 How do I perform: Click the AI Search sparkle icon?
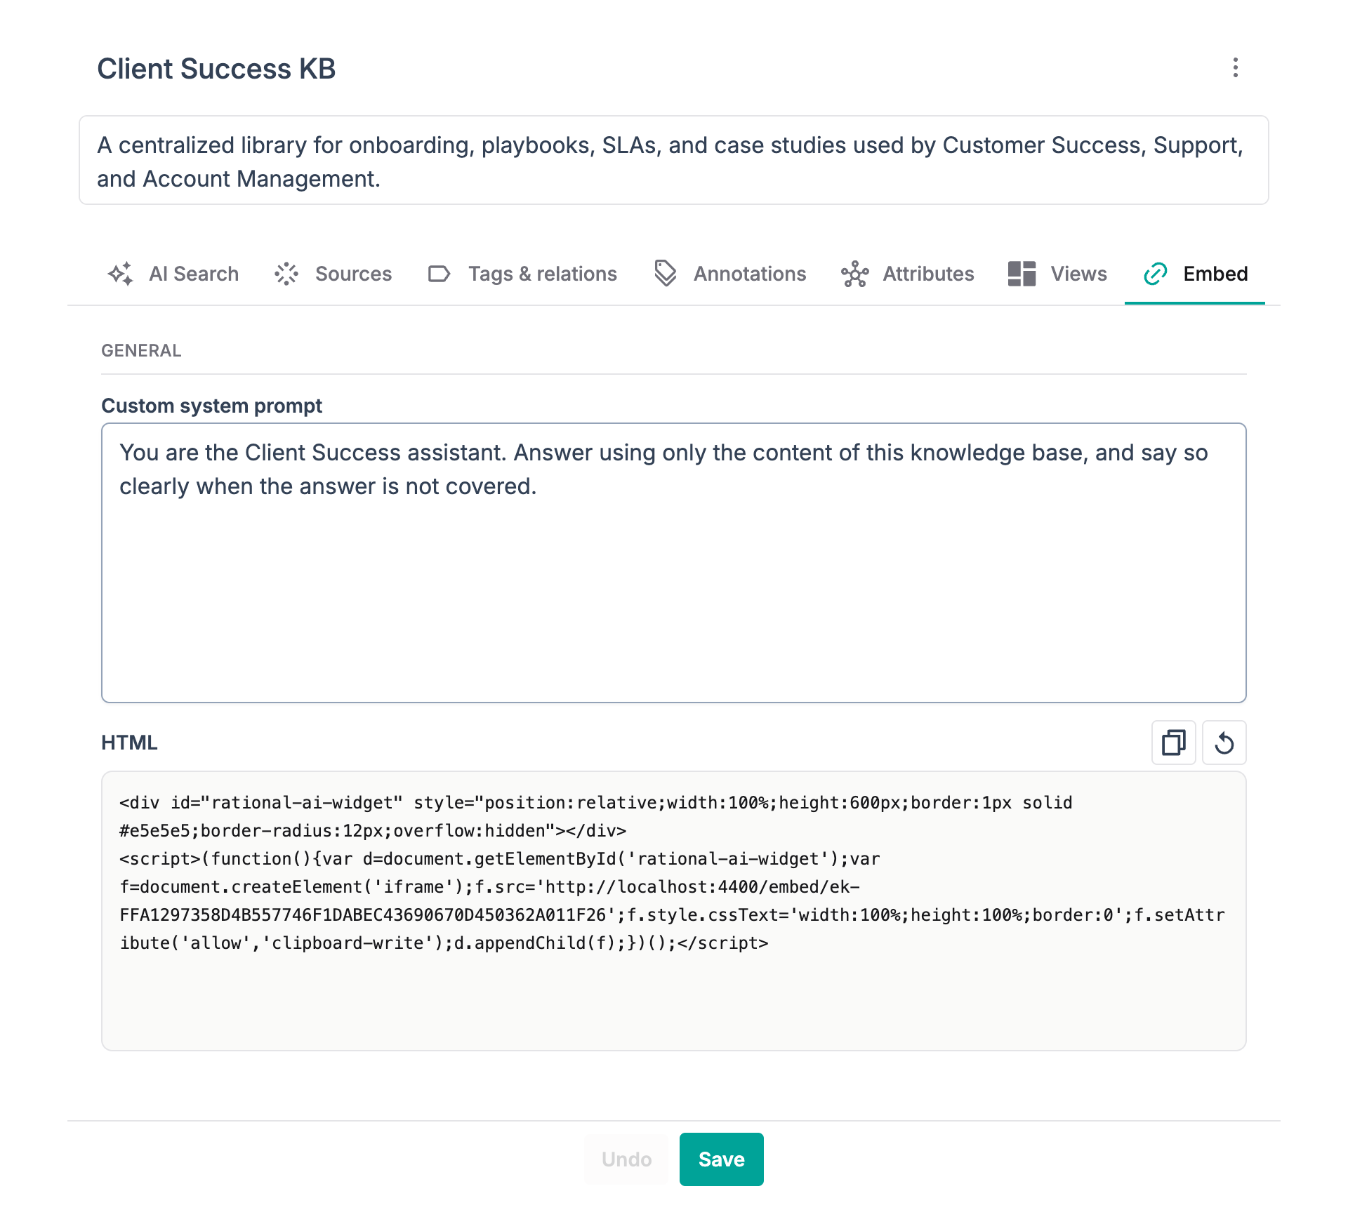121,274
